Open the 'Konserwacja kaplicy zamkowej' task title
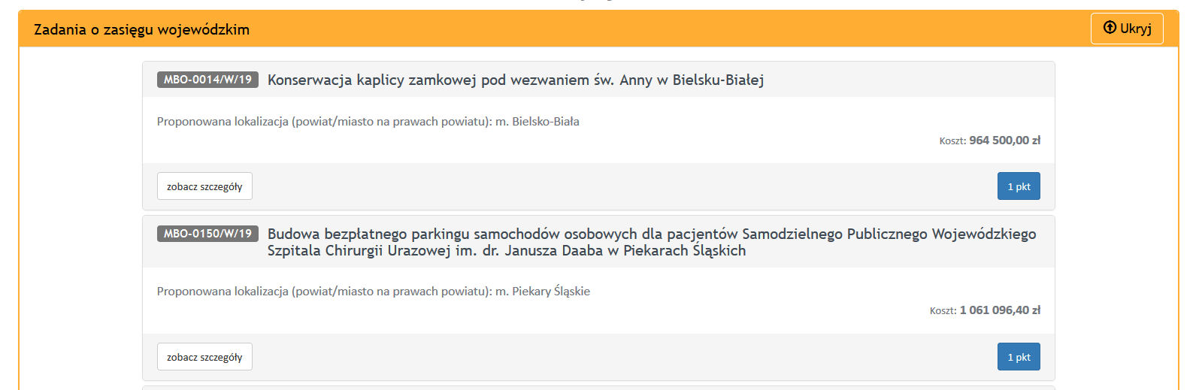 coord(515,80)
